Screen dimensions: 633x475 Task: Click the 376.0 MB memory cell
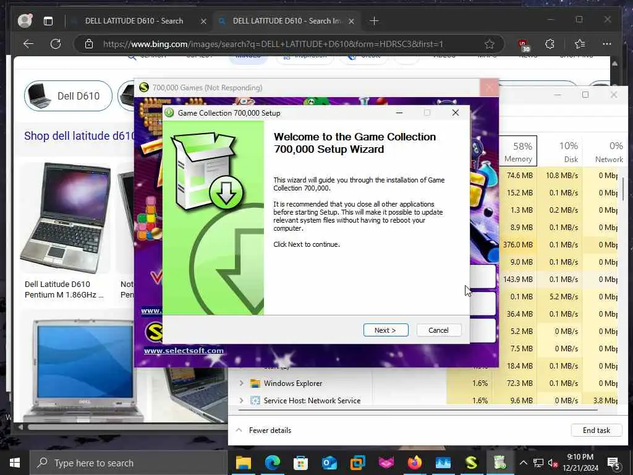point(518,245)
